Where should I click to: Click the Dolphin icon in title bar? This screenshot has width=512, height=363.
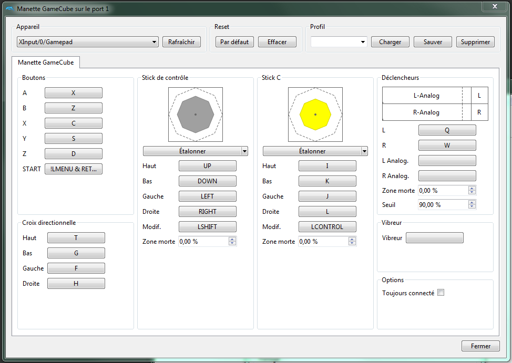(10, 9)
